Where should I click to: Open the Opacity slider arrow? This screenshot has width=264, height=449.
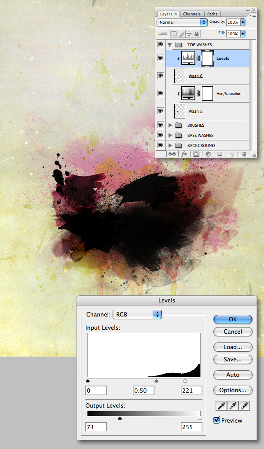tap(243, 22)
